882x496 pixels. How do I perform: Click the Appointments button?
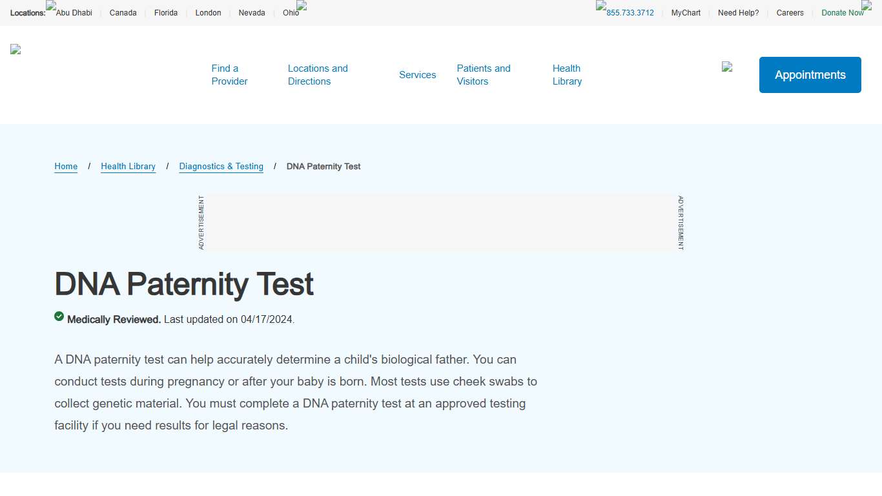(x=810, y=75)
